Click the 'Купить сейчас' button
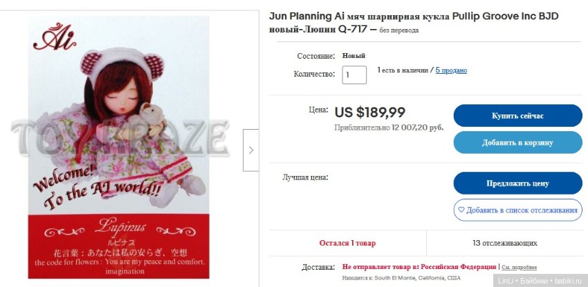 [x=517, y=116]
